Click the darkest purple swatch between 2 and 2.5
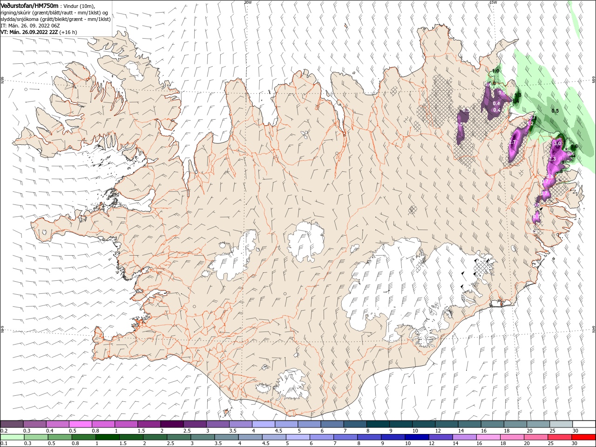The height and width of the screenshot is (447, 596). point(172,424)
